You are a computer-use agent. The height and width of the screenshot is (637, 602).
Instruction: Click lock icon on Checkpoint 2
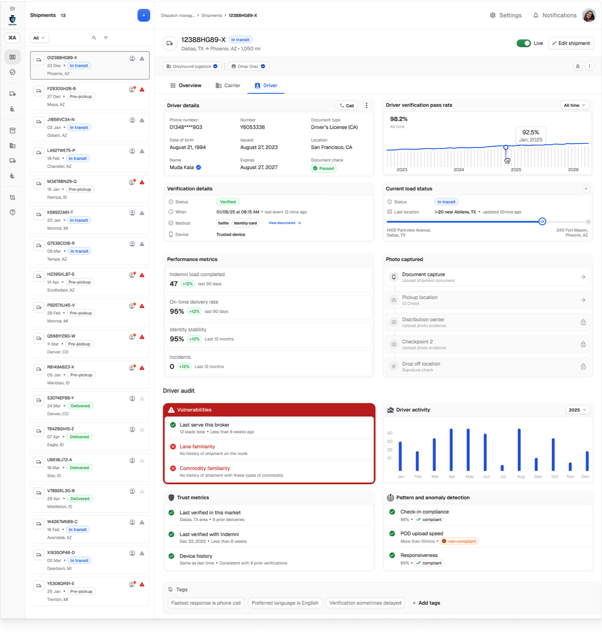[583, 344]
